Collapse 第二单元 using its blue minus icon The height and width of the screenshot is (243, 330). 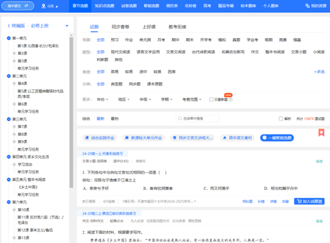click(x=9, y=76)
